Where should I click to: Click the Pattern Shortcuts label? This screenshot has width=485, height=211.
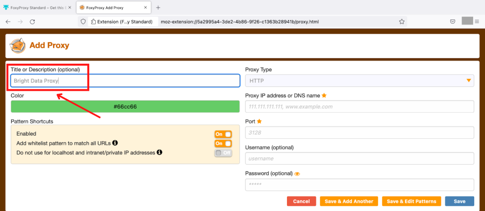click(32, 121)
